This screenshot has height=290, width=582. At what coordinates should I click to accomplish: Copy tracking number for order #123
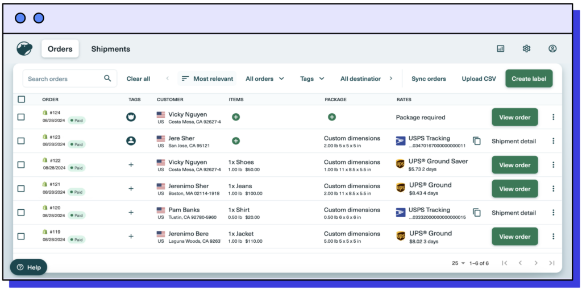(476, 141)
